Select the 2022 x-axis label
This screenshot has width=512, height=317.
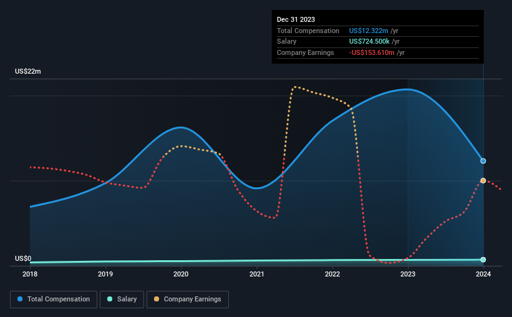(332, 274)
